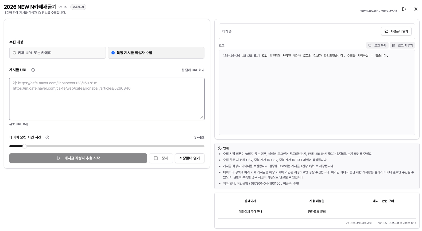Click info icon next to 게시글 URL

33,70
